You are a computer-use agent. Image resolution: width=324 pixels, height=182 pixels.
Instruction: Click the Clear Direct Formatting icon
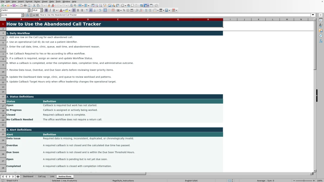[53, 5]
